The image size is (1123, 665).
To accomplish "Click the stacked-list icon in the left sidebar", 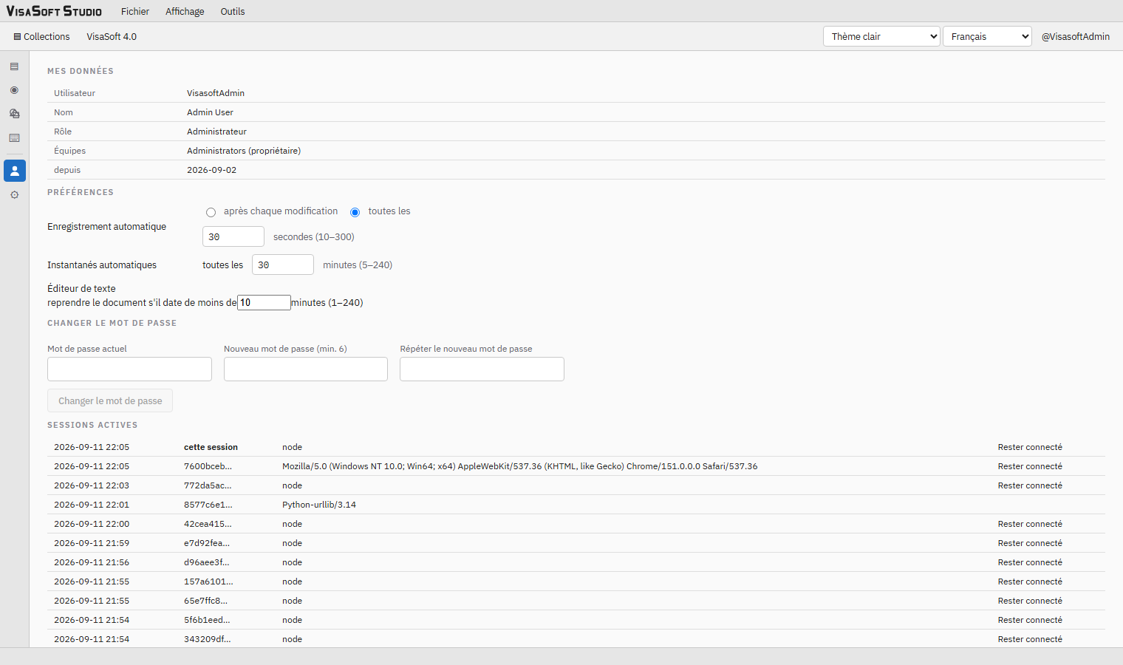I will pos(14,66).
